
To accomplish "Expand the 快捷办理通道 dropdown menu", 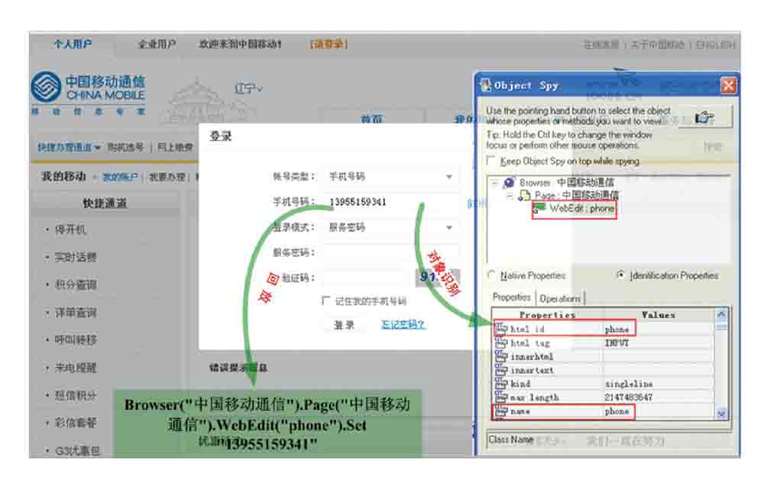I will click(x=69, y=147).
